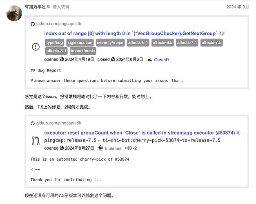Click GitHub logo in first link card
The height and width of the screenshot is (204, 256).
click(33, 24)
